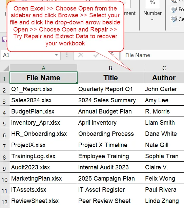Open the Name Box dropdown arrow
Screen dimensions: 184x208
click(x=56, y=55)
